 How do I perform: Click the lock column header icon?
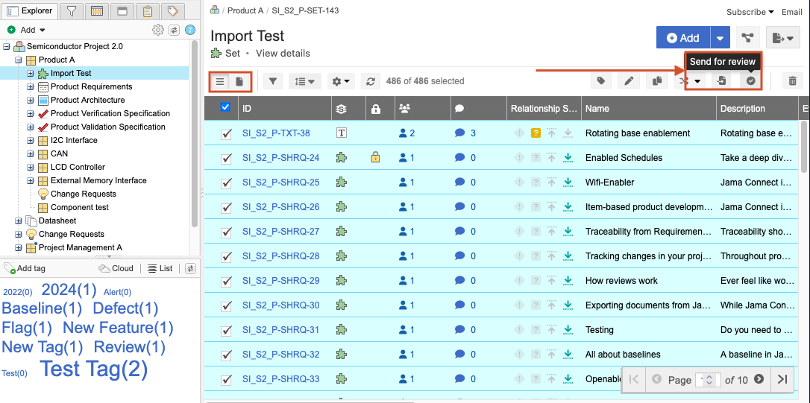click(376, 108)
